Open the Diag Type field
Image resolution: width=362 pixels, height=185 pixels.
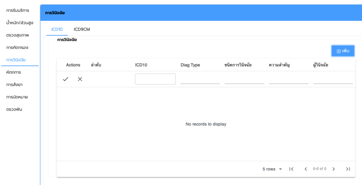[200, 79]
